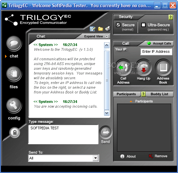This screenshot has width=178, height=173.
Task: Click the Participants help question mark
Action: [x=143, y=94]
